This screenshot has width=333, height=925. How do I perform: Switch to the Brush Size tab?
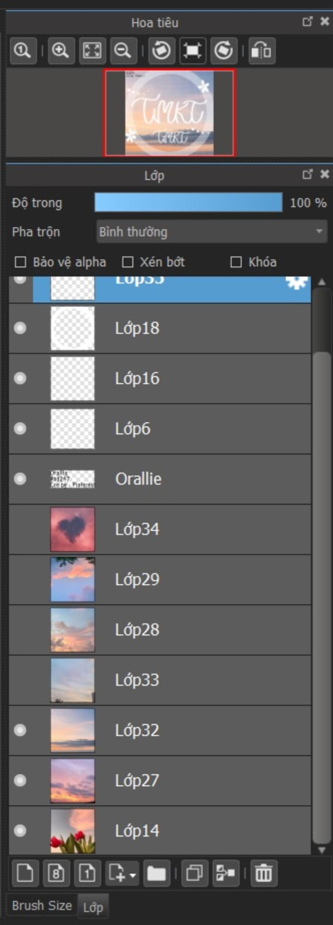42,906
